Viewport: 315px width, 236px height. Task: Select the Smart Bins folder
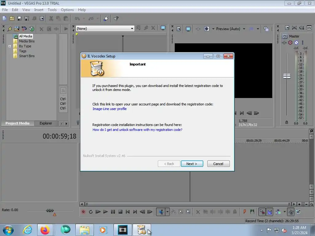[27, 56]
